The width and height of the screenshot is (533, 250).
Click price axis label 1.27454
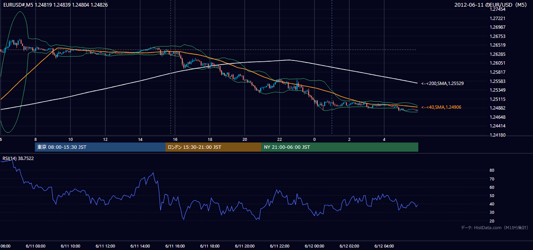coord(498,9)
